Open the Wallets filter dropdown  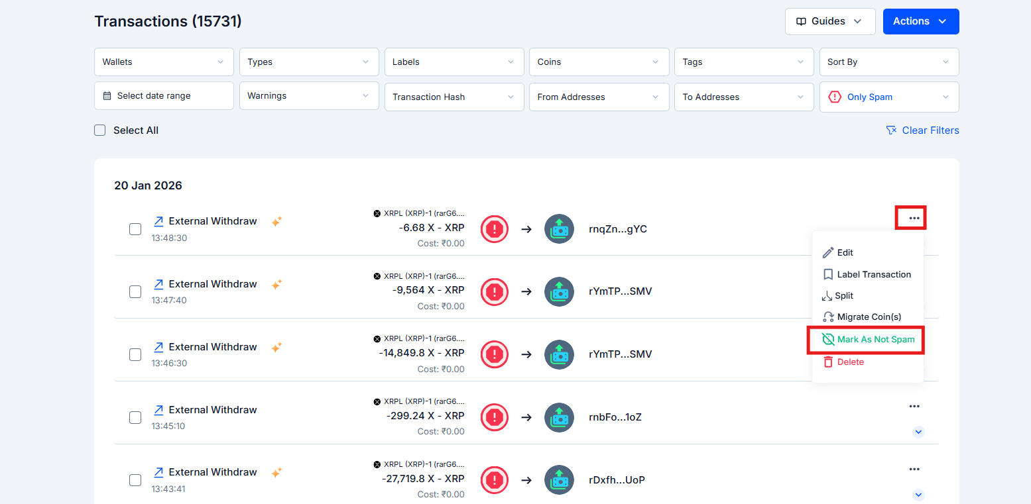(164, 62)
